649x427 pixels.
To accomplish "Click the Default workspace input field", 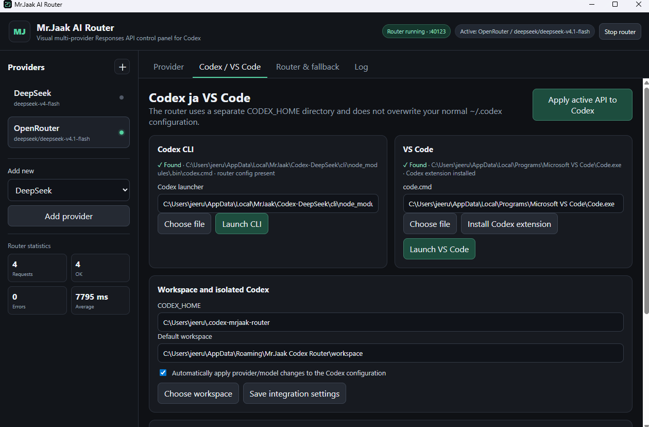I will point(390,353).
